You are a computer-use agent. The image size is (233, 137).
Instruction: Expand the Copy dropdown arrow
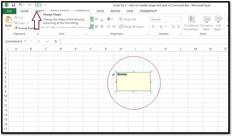pos(28,23)
